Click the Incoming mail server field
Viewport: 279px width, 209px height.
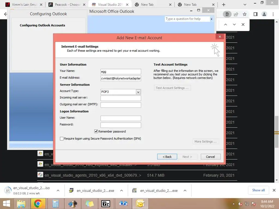pos(121,98)
